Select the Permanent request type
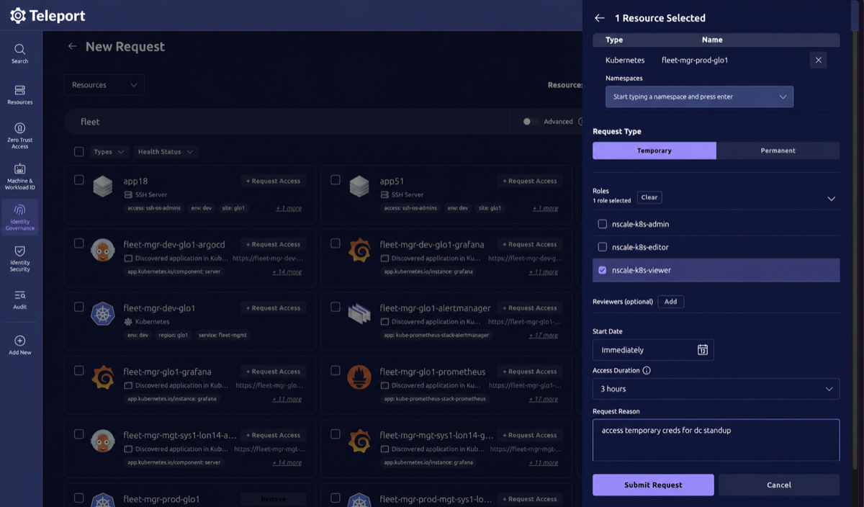This screenshot has width=864, height=507. (778, 151)
